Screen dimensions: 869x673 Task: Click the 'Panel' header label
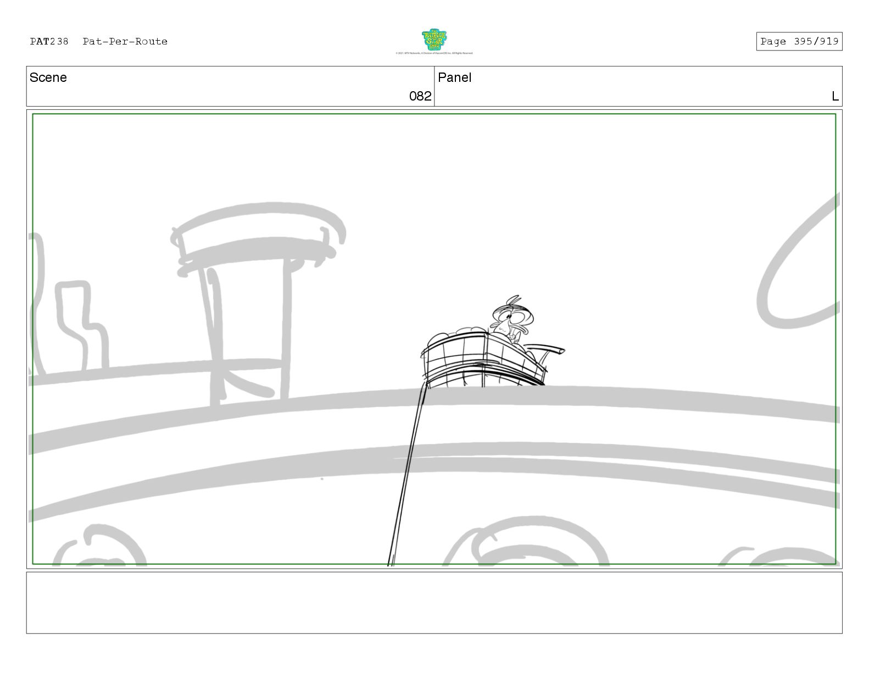pos(454,77)
